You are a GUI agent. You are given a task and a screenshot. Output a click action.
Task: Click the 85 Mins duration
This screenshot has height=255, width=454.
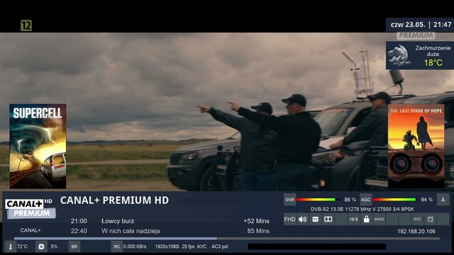pyautogui.click(x=258, y=231)
